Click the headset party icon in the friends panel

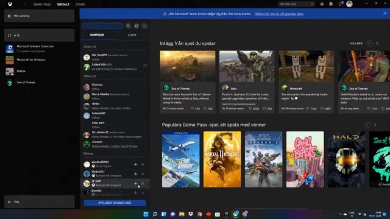pyautogui.click(x=136, y=26)
